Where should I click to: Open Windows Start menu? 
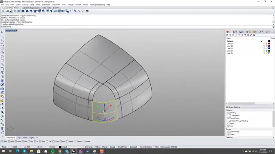(x=3, y=151)
